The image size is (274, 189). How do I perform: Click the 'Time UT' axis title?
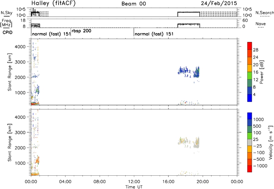click(134, 187)
